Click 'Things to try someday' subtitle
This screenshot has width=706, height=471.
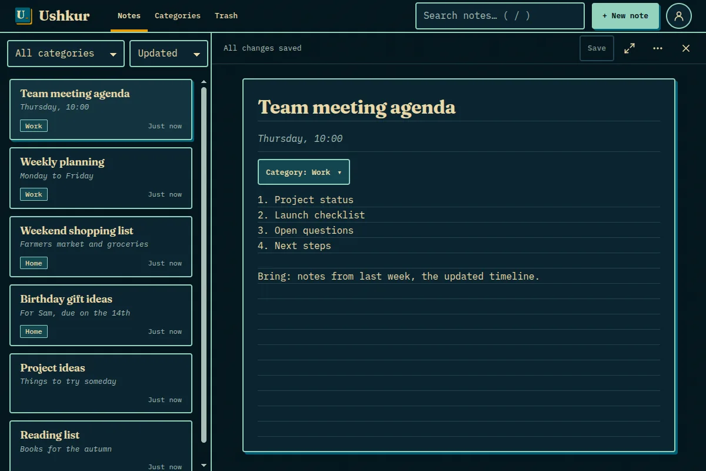coord(68,381)
